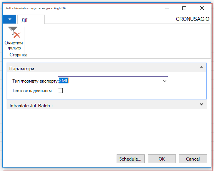Confirm with the OK button
This screenshot has height=171, width=214.
(x=162, y=159)
